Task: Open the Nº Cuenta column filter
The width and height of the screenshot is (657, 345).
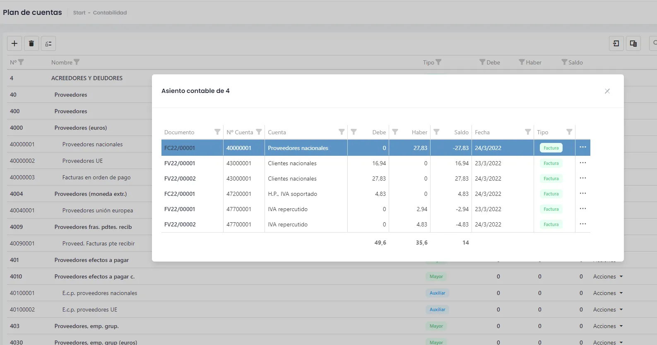Action: tap(259, 132)
